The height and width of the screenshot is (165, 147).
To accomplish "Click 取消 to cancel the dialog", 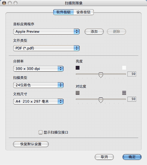I will pyautogui.click(x=104, y=157).
